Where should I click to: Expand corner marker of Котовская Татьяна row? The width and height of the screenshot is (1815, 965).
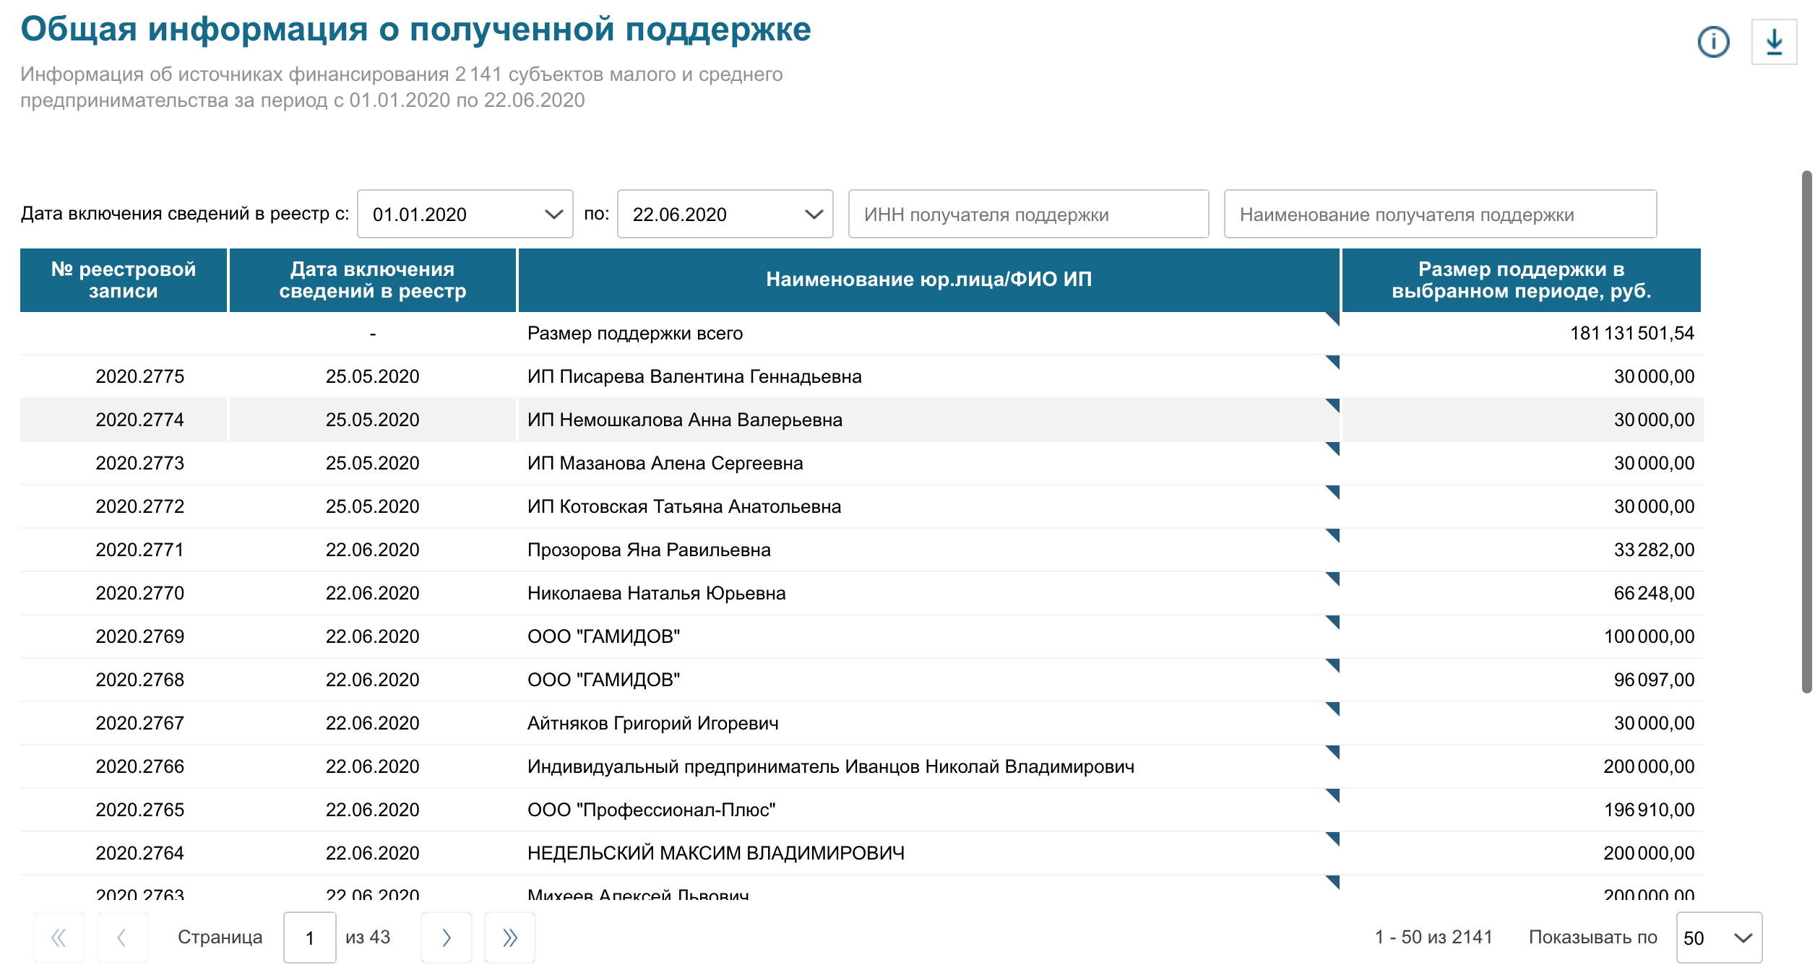pyautogui.click(x=1333, y=492)
